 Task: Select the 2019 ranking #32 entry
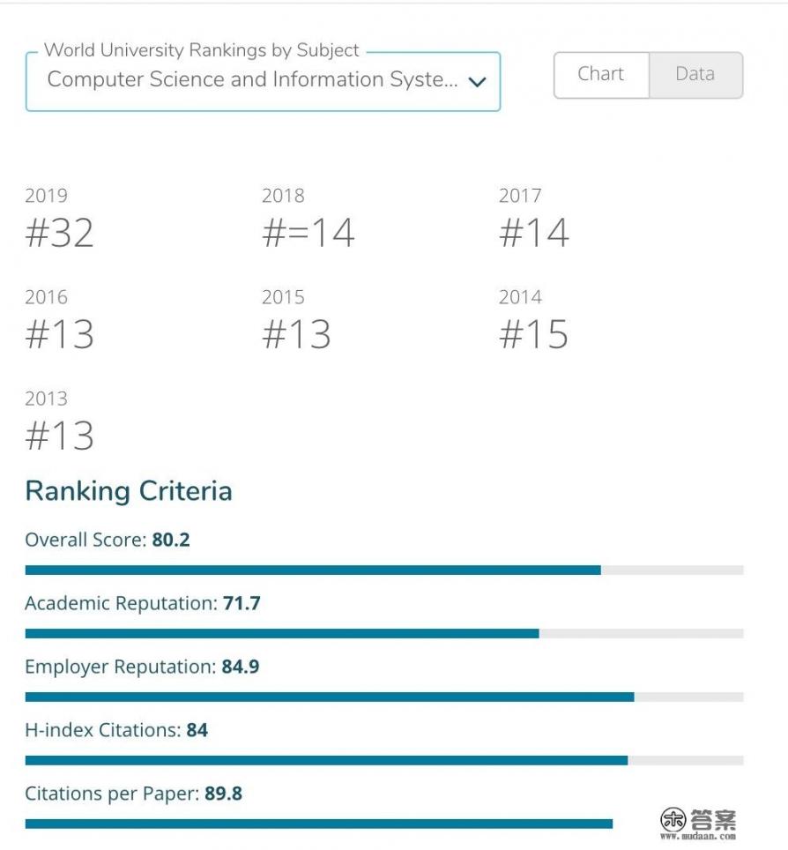59,233
